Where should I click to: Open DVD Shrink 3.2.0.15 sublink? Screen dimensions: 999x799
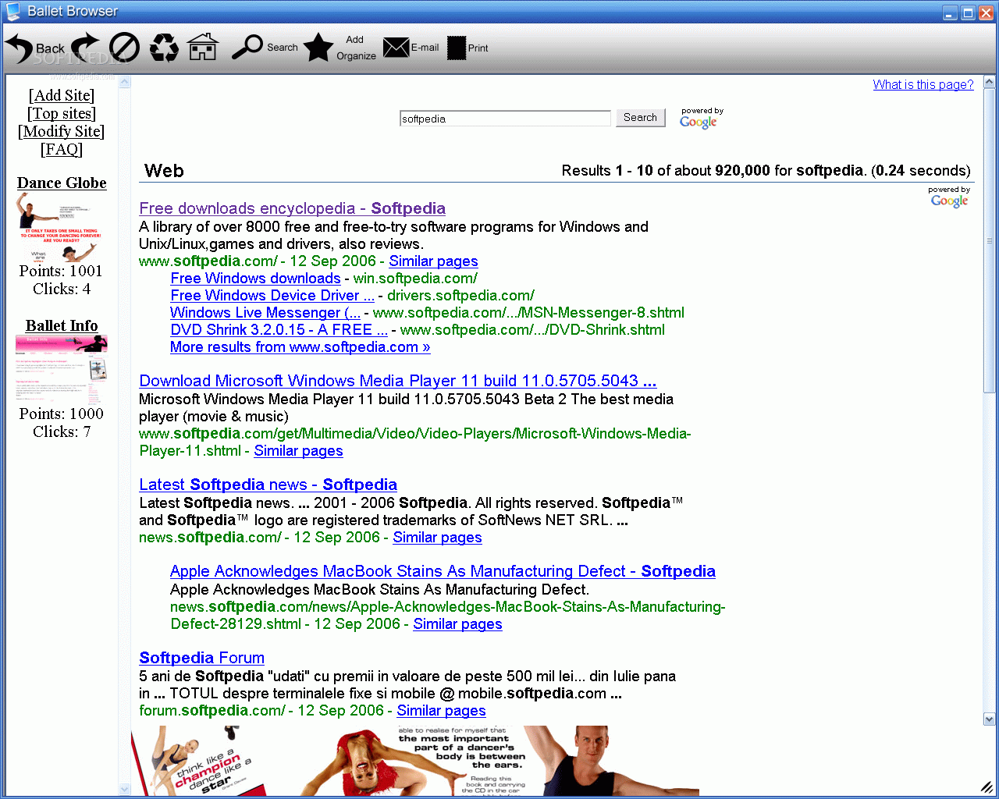click(x=279, y=330)
